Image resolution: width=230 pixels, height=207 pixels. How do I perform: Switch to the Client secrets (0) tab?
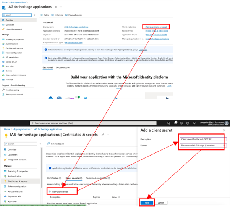[74, 178]
